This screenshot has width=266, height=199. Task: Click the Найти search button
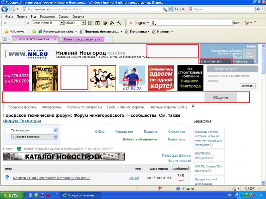(x=237, y=23)
